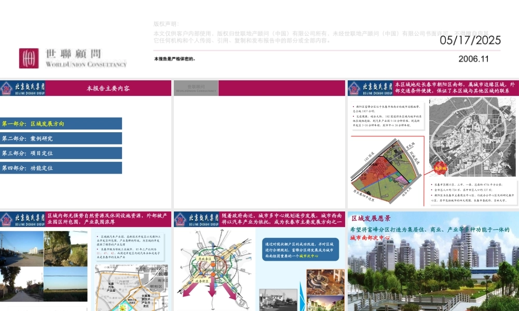Viewport: 519px width, 311px height.
Task: Click the 本报告主要内容 slide title
Action: (108, 89)
